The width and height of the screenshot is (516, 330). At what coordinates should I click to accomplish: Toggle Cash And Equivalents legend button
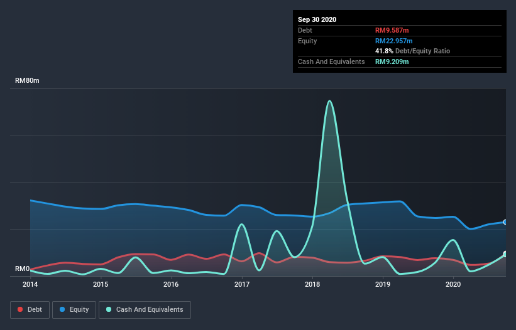[145, 310]
